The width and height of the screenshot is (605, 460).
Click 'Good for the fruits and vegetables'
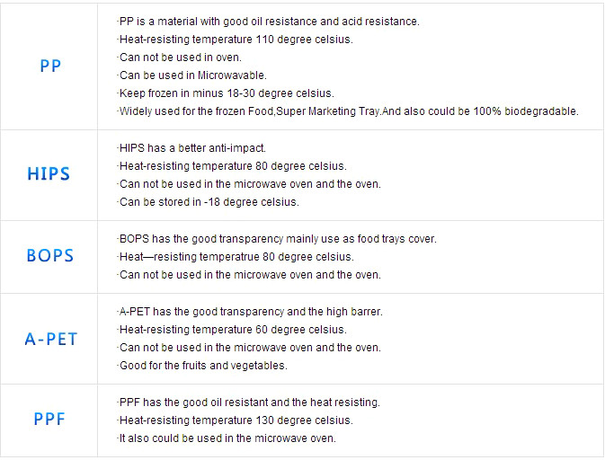coord(202,366)
